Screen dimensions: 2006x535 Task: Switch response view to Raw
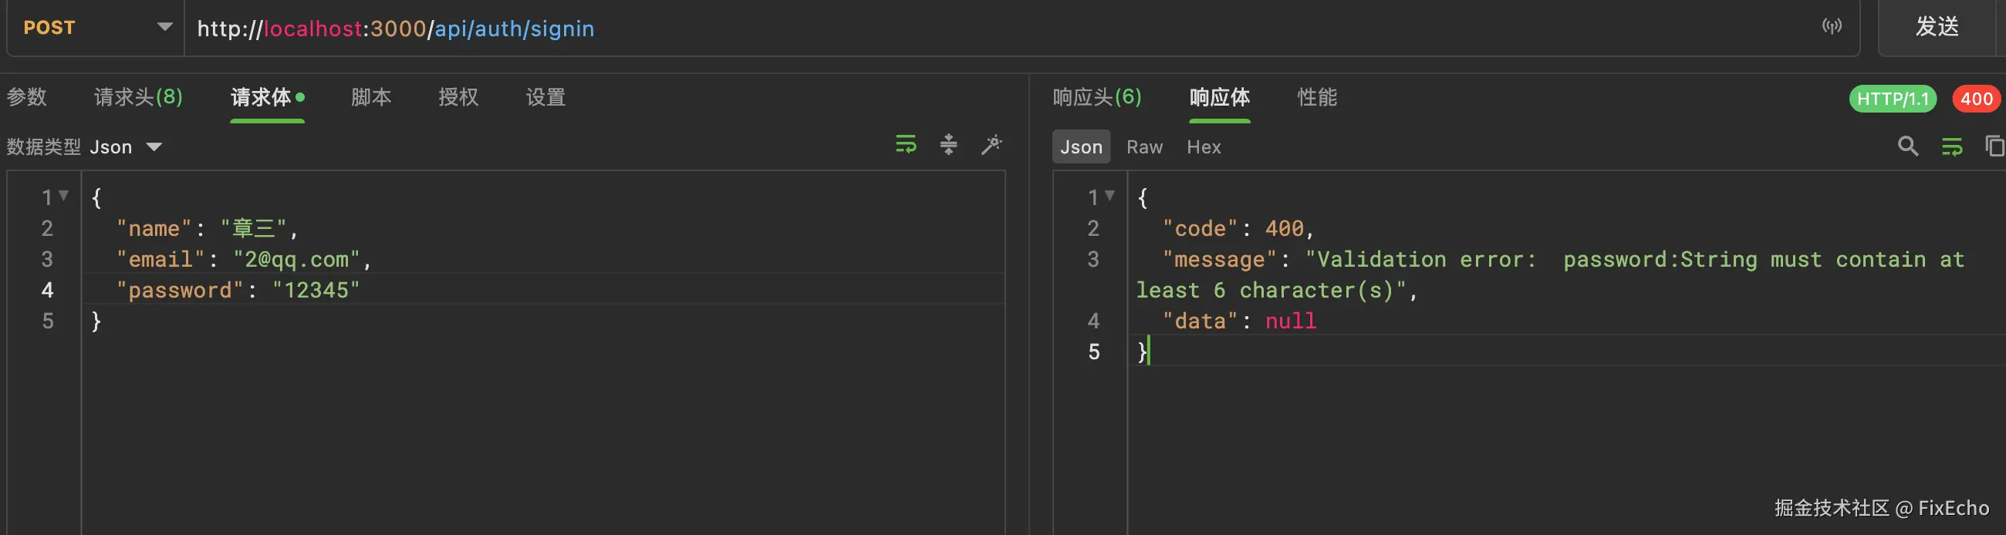coord(1144,147)
